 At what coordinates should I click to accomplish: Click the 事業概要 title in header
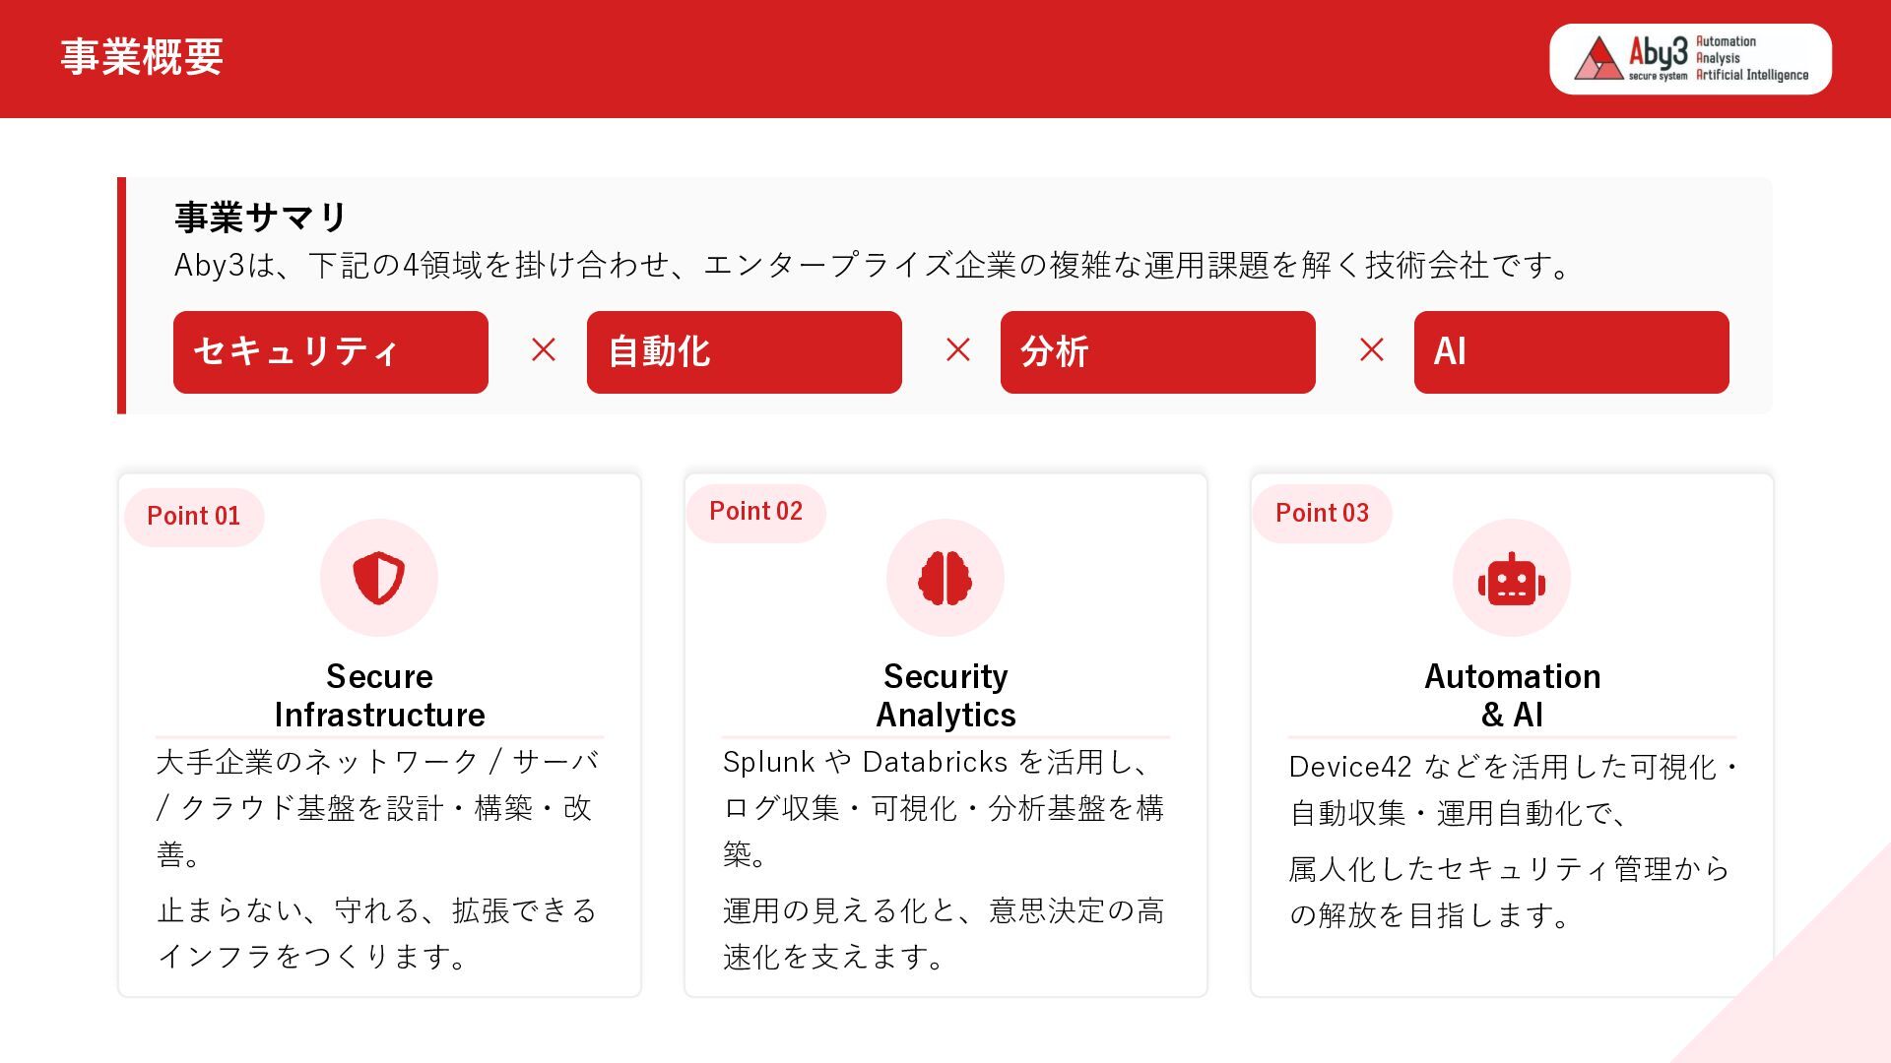[x=142, y=57]
